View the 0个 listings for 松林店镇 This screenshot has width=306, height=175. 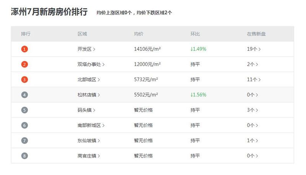click(252, 95)
